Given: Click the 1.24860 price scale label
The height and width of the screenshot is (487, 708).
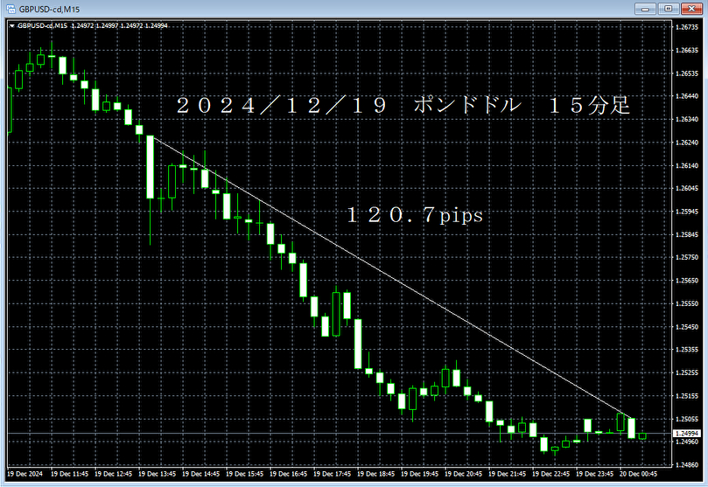Looking at the screenshot, I should [687, 464].
